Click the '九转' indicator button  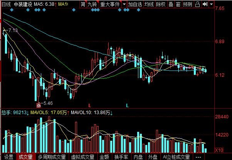click(x=92, y=4)
